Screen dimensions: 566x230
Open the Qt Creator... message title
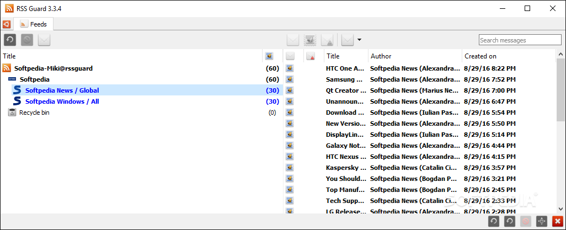click(346, 90)
